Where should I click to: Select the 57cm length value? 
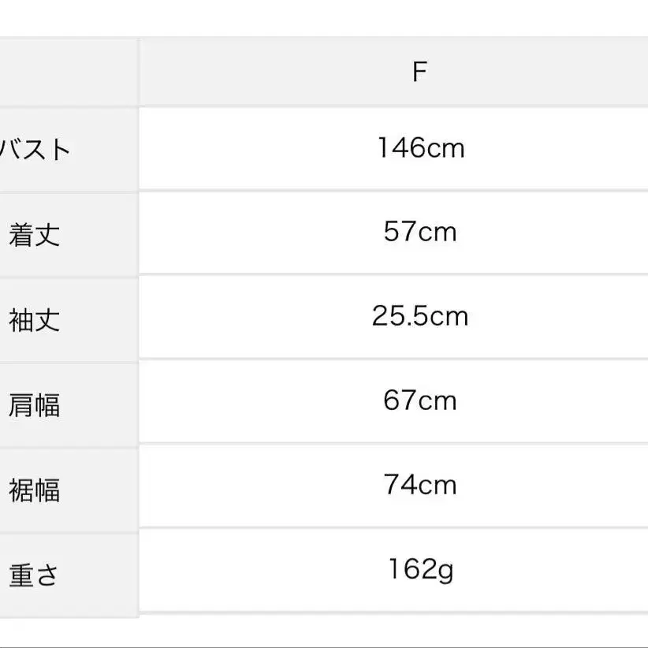point(420,232)
